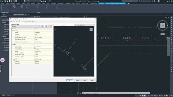Viewport: 173px width, 97px height.
Task: Switch to the Model layout tab
Action: pyautogui.click(x=4, y=95)
